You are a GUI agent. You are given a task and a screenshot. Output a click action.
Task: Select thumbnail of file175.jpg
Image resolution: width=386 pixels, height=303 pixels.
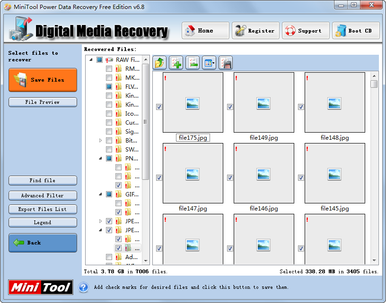(193, 102)
